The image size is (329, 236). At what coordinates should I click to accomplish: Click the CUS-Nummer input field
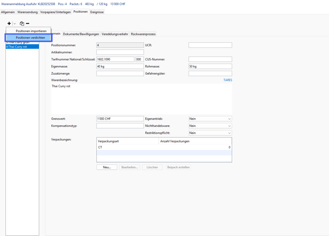pos(210,59)
